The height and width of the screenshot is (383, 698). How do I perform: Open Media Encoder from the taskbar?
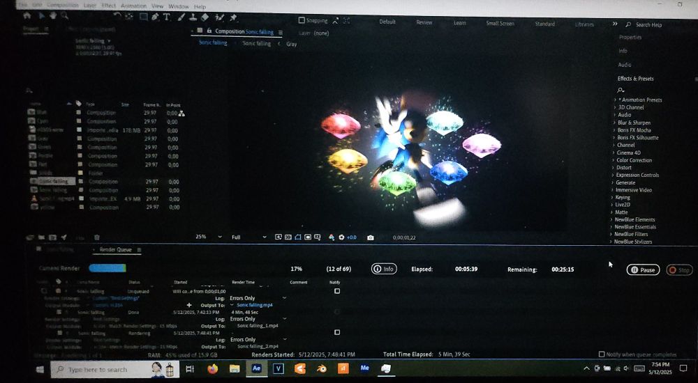pos(364,368)
